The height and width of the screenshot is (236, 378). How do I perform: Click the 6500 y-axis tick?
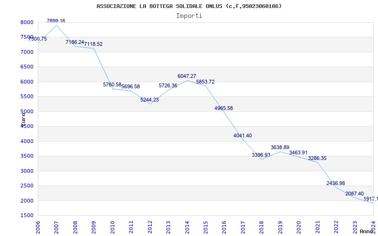click(x=27, y=67)
